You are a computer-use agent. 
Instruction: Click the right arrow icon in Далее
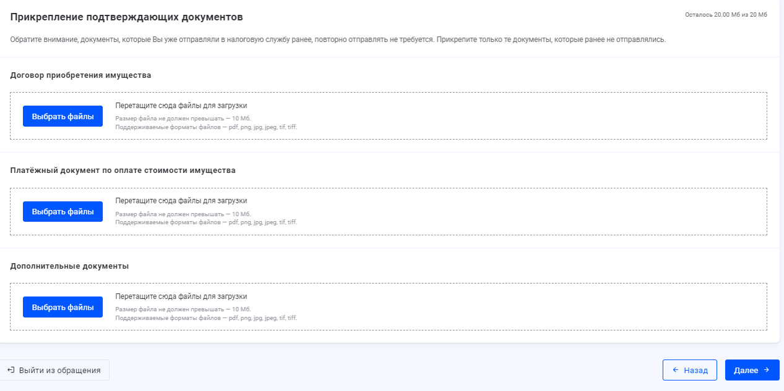pyautogui.click(x=767, y=371)
